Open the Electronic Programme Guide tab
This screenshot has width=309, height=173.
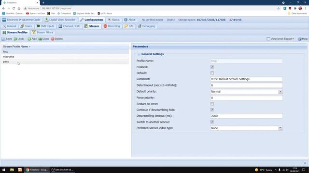coord(21,20)
